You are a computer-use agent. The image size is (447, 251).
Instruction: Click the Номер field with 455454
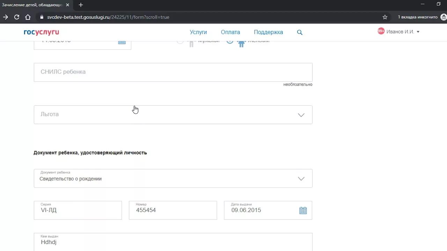173,210
